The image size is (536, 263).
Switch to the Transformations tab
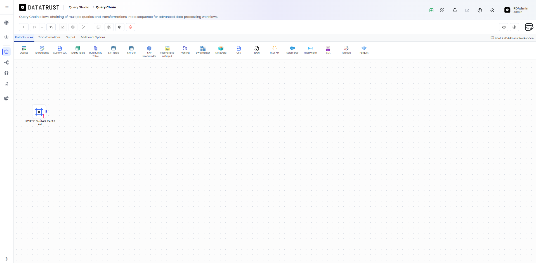tap(49, 37)
